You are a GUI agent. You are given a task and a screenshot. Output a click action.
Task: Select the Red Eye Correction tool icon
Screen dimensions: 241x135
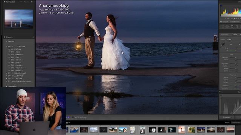coord(232,27)
